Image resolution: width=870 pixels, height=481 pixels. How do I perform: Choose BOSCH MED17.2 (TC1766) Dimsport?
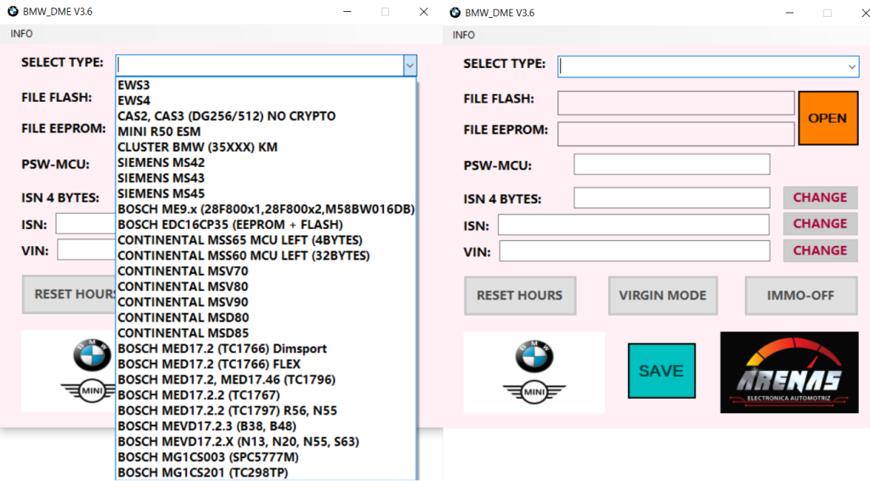tap(266, 349)
